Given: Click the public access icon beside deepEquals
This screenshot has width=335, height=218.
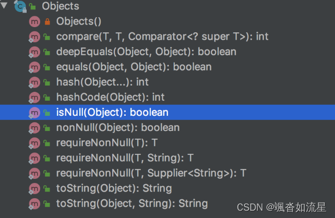Looking at the screenshot, I should point(47,52).
